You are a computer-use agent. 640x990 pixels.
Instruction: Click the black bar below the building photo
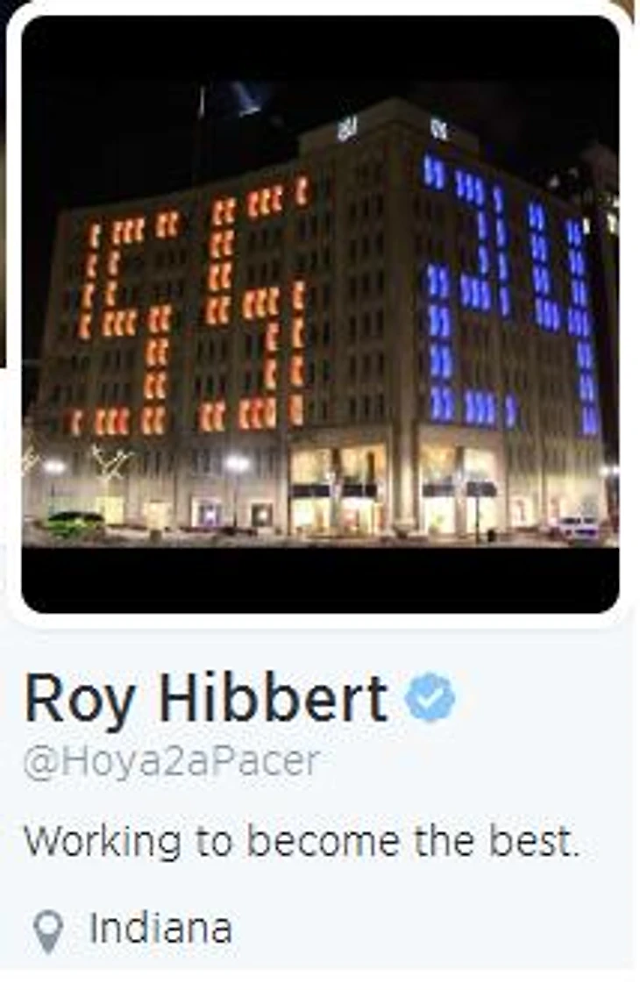pos(320,579)
